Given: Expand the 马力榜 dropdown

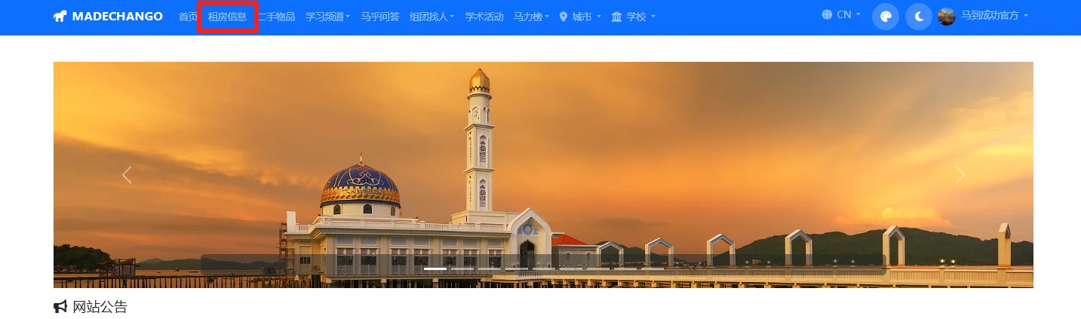Looking at the screenshot, I should coord(531,17).
